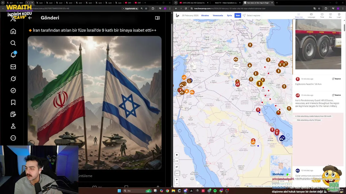Open X notifications bell

13,55
